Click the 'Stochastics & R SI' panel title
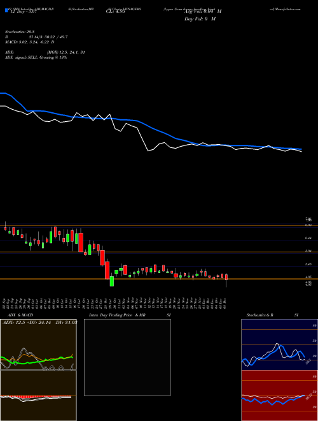Image resolution: width=318 pixels, height=421 pixels. click(x=272, y=315)
